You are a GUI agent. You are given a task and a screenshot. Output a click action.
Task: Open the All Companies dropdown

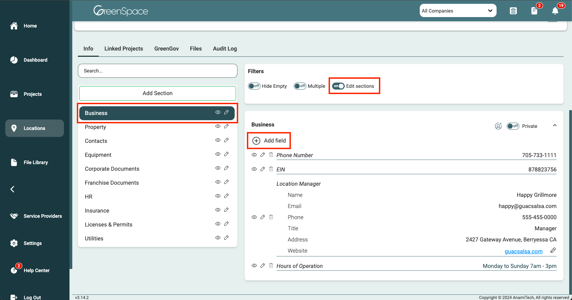coord(457,11)
